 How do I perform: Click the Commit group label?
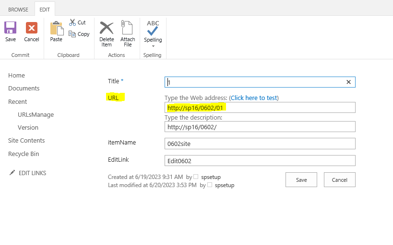coord(20,55)
